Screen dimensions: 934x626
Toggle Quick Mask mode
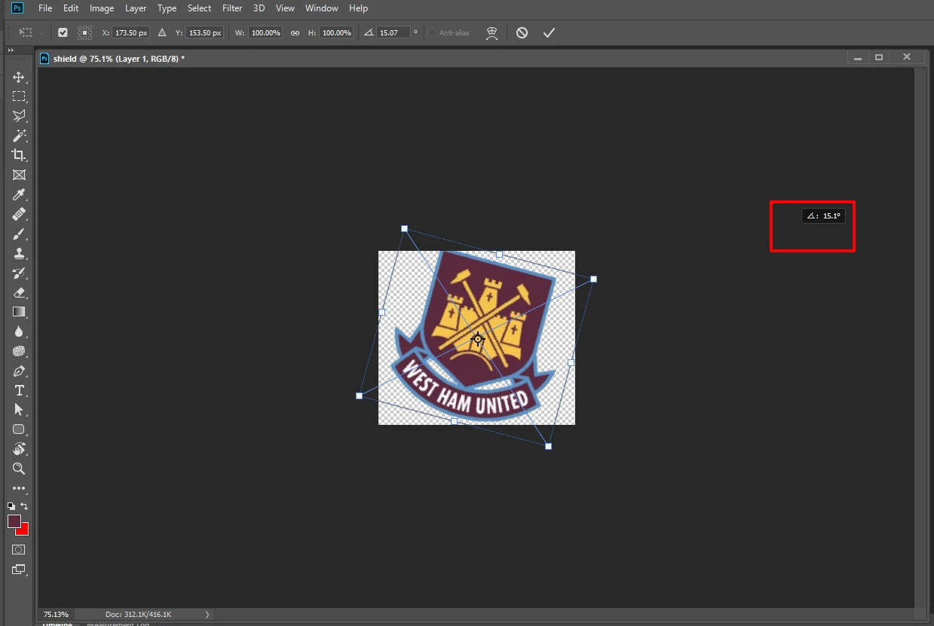19,550
